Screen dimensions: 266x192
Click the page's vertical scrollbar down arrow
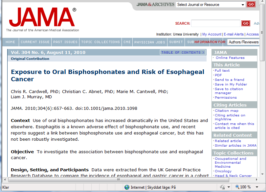[262, 174]
